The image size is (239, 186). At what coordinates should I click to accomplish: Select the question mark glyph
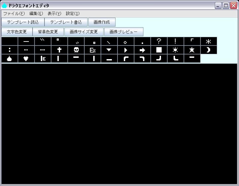coord(159,41)
